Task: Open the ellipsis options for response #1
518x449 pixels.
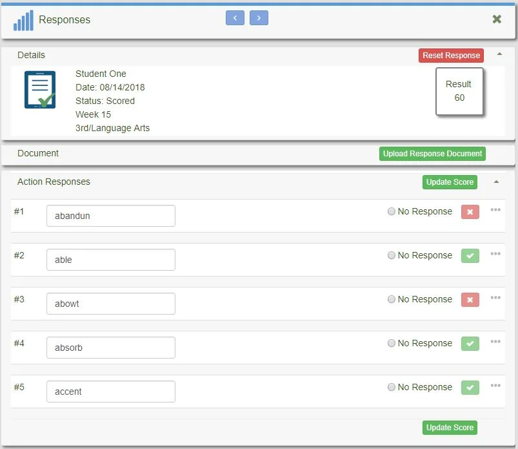Action: pyautogui.click(x=494, y=210)
